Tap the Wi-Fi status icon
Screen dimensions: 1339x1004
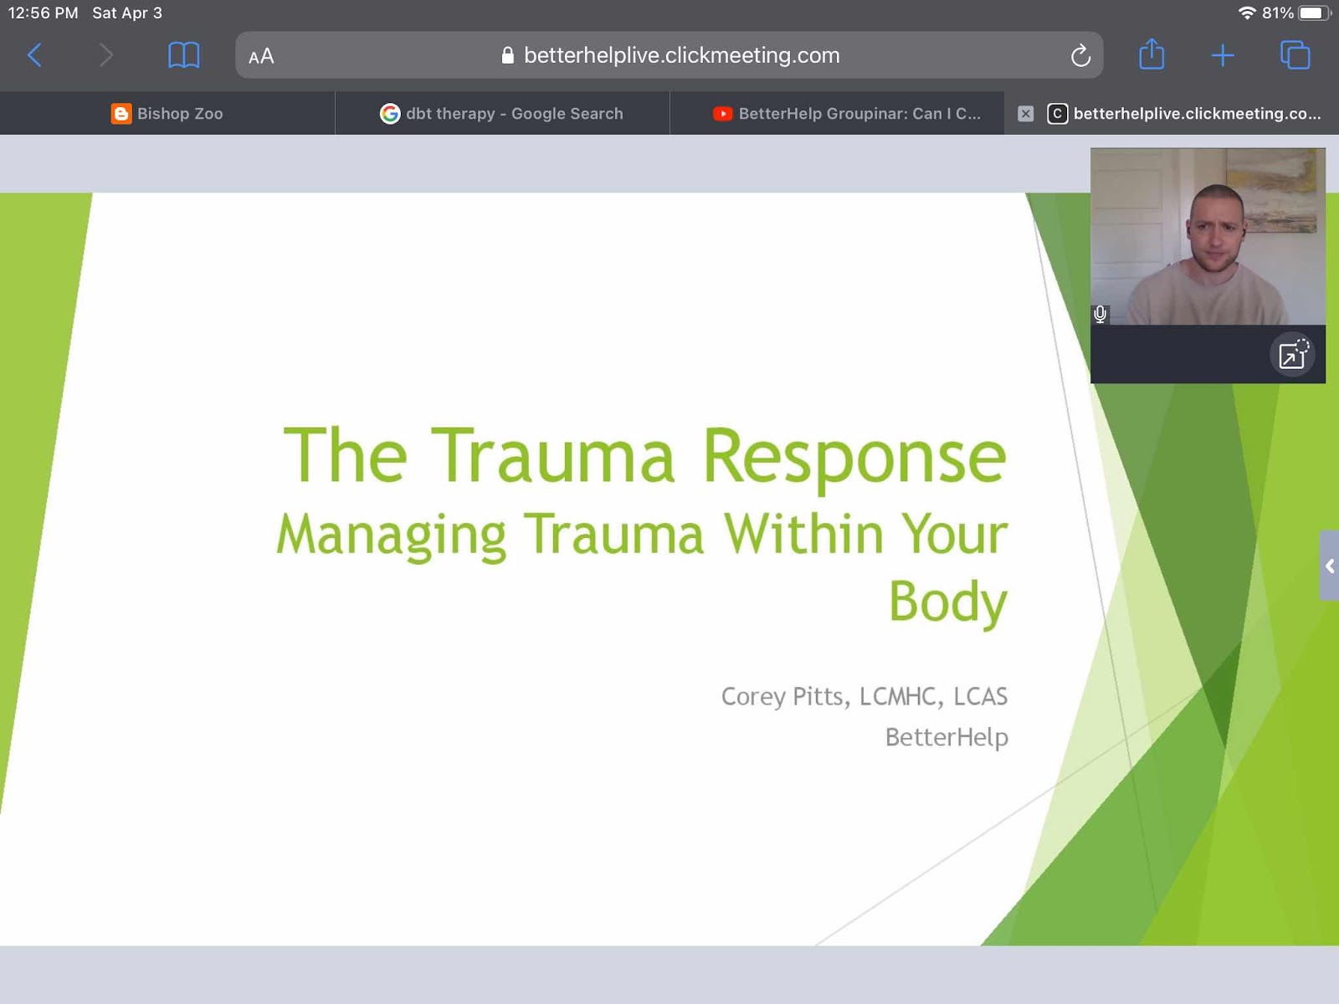pyautogui.click(x=1247, y=13)
